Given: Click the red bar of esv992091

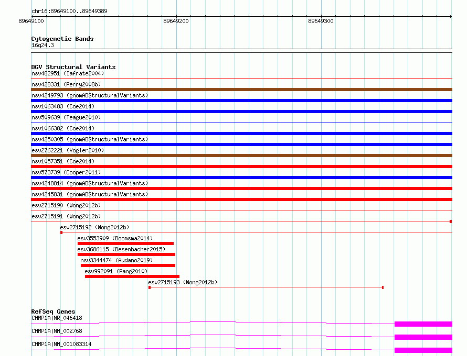Looking at the screenshot, I should [x=132, y=276].
